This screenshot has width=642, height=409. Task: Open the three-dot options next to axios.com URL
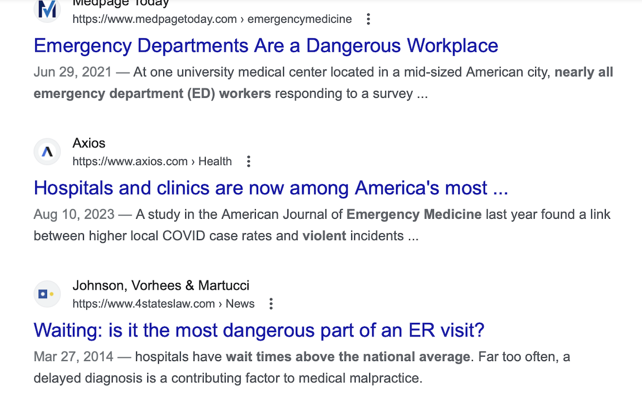[249, 162]
